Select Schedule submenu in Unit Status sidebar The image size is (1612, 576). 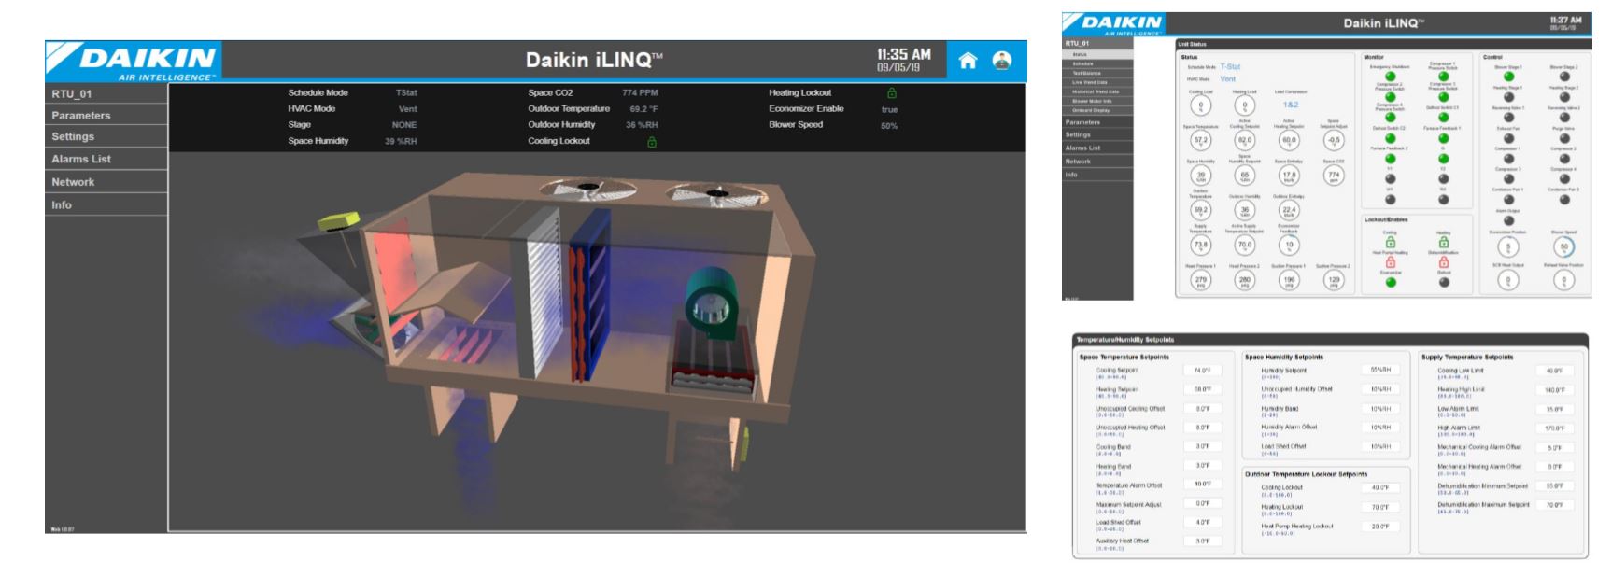(1098, 64)
